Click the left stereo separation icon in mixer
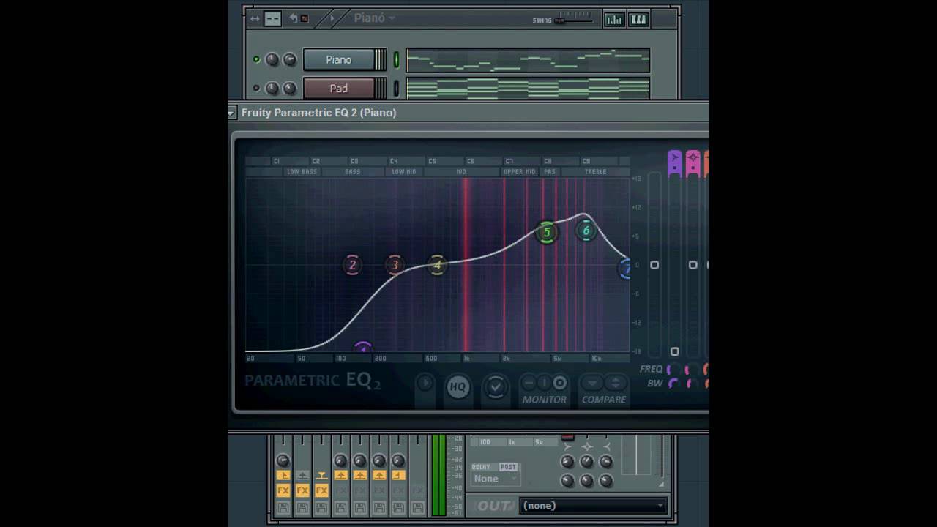This screenshot has width=937, height=527. pos(567,446)
